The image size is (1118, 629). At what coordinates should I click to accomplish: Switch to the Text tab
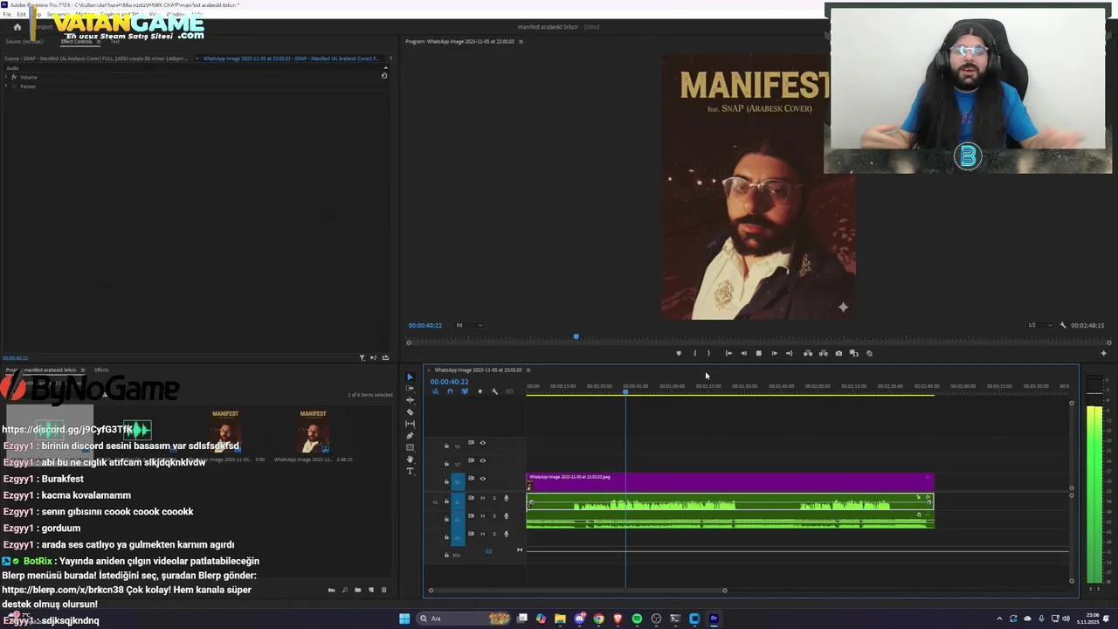click(114, 41)
